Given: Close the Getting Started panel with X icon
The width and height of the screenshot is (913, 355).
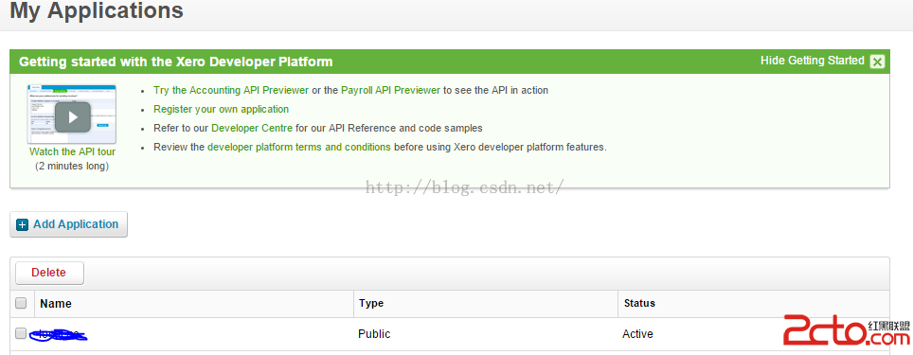Looking at the screenshot, I should pos(877,62).
